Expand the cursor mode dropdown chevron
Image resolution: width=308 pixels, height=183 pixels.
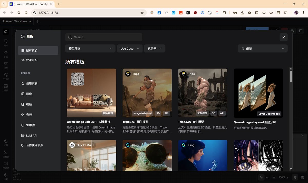[x=267, y=177]
